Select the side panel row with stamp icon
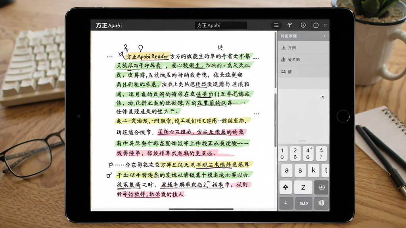 point(303,59)
